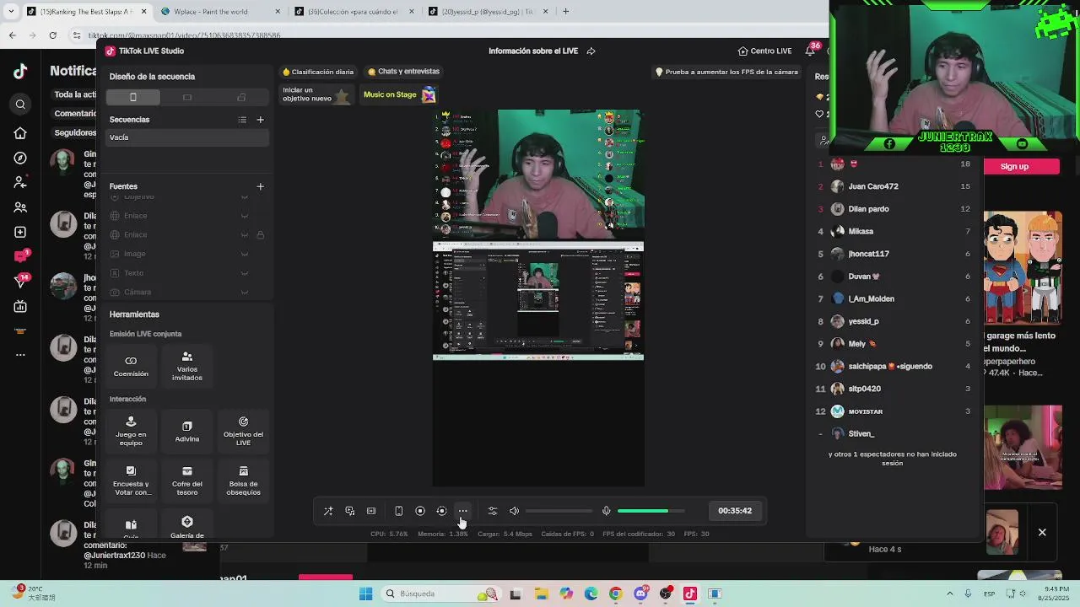Select the Image source row

187,254
